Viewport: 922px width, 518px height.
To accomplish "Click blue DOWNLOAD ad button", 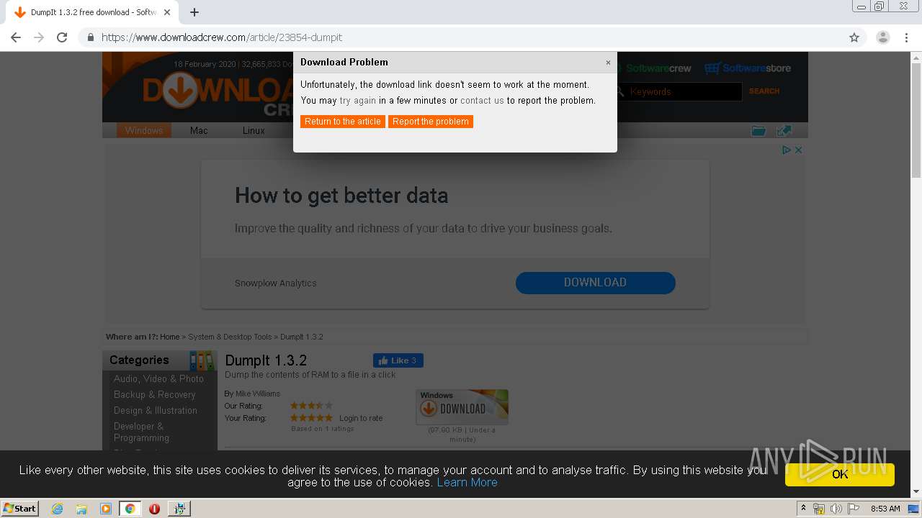I will point(596,283).
